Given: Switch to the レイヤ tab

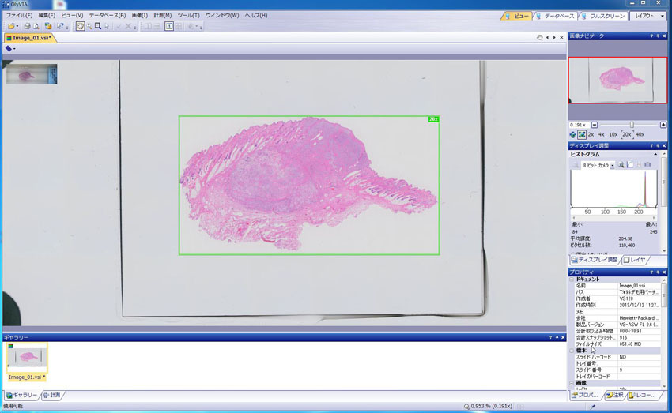Looking at the screenshot, I should 636,259.
